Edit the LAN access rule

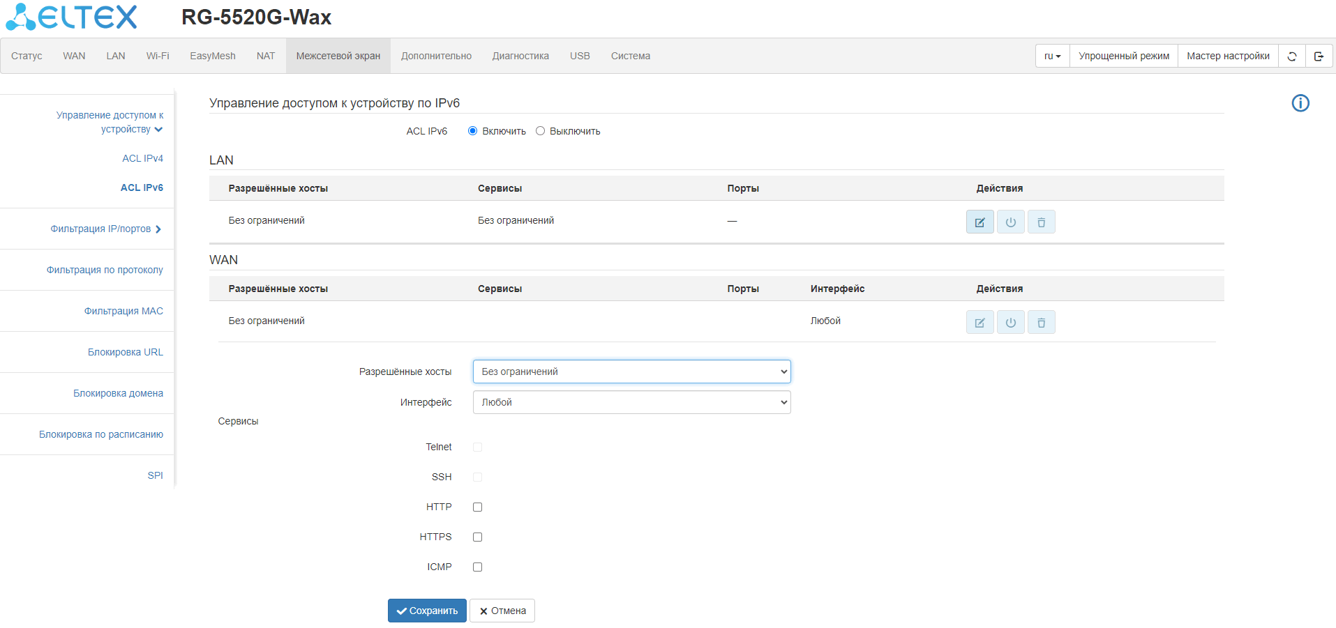coord(980,222)
